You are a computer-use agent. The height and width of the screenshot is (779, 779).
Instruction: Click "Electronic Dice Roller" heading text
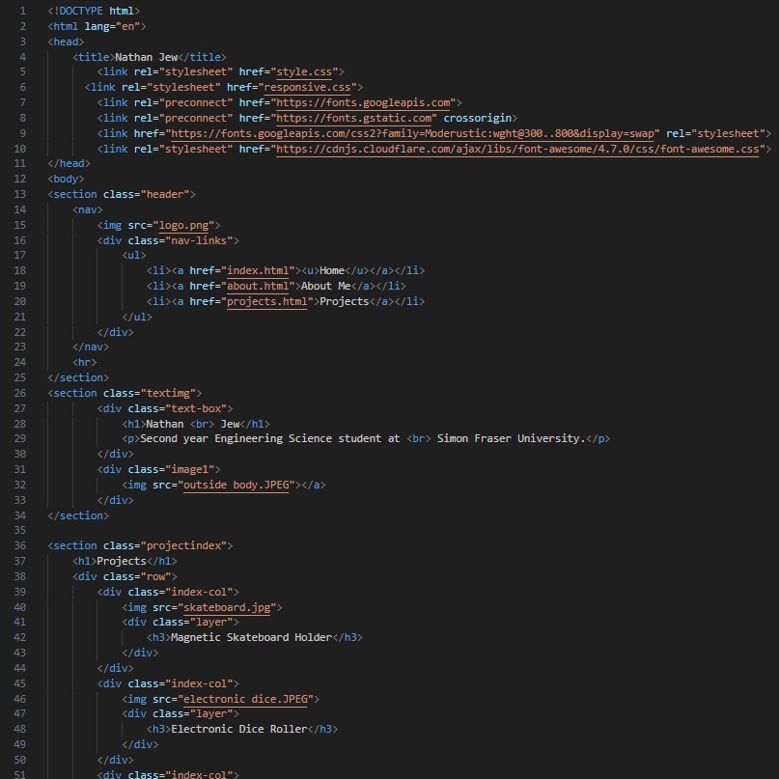239,729
